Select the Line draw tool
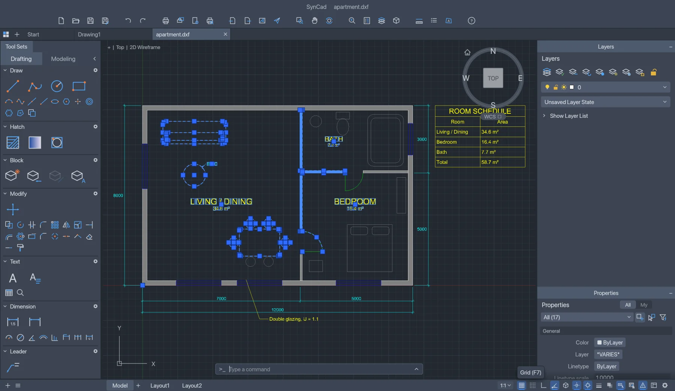 click(13, 86)
